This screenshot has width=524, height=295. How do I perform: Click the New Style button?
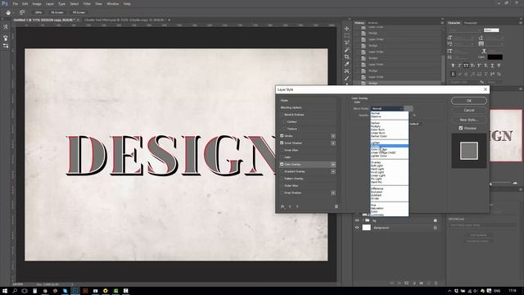point(469,120)
